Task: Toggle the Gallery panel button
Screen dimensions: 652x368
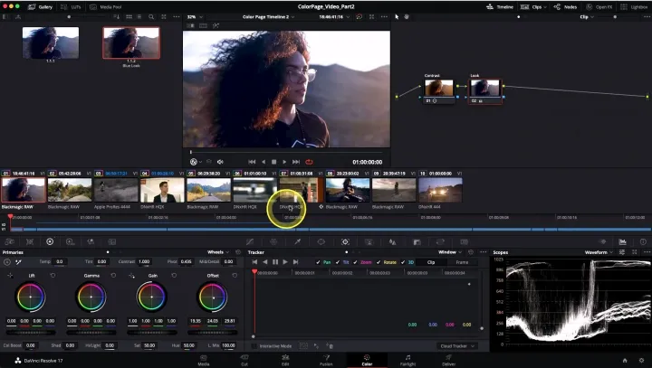Action: 40,7
